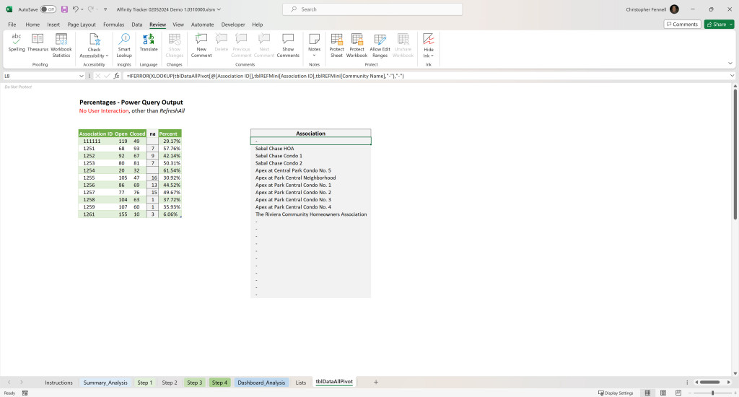This screenshot has width=739, height=397.
Task: Switch to Page Break Preview in status bar
Action: [x=678, y=393]
